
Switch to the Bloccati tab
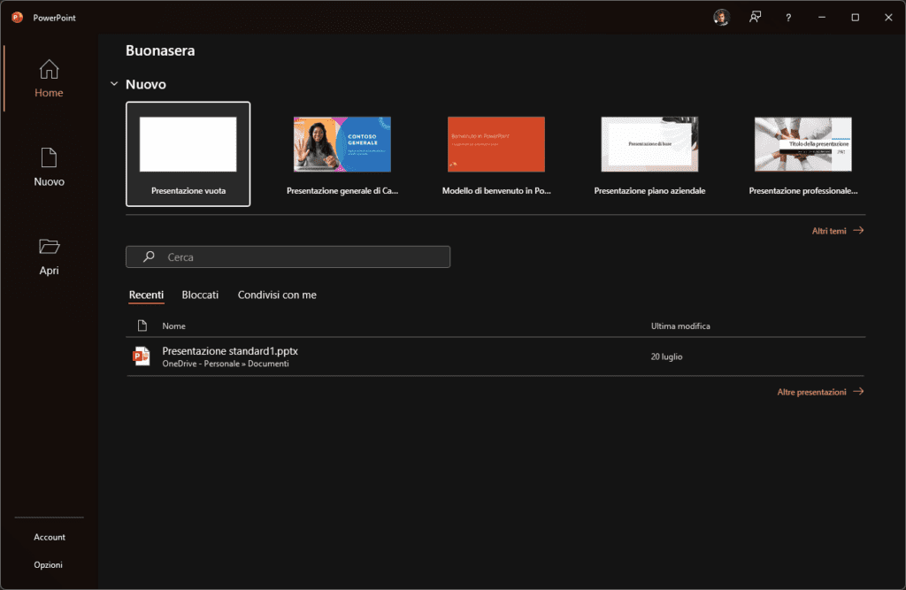tap(200, 295)
